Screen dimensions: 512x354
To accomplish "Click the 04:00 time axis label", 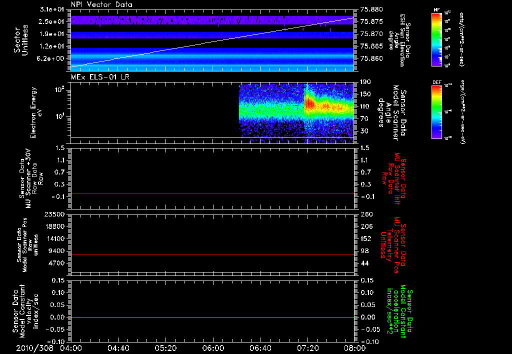I will [71, 347].
